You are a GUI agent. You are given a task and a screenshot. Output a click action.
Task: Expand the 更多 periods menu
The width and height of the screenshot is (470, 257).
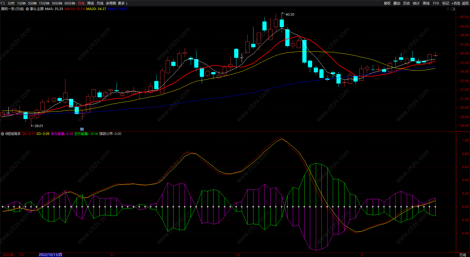coord(123,3)
